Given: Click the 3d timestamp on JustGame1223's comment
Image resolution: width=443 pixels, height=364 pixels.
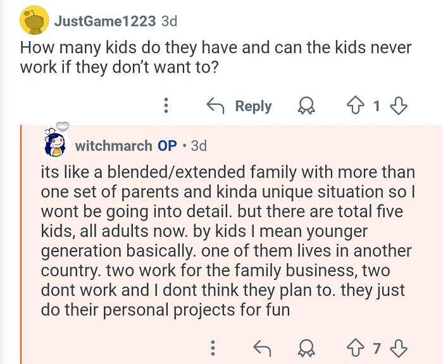Looking at the screenshot, I should pyautogui.click(x=169, y=21).
